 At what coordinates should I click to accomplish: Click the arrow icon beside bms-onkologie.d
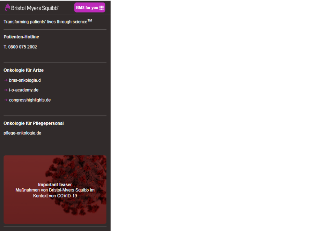point(6,80)
